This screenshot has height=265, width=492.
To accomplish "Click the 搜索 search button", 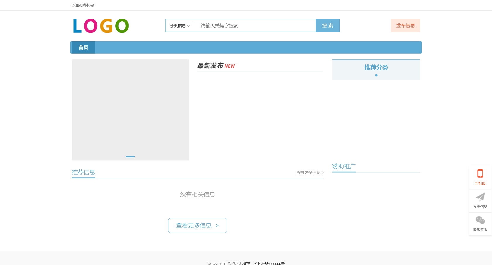I will pos(327,25).
